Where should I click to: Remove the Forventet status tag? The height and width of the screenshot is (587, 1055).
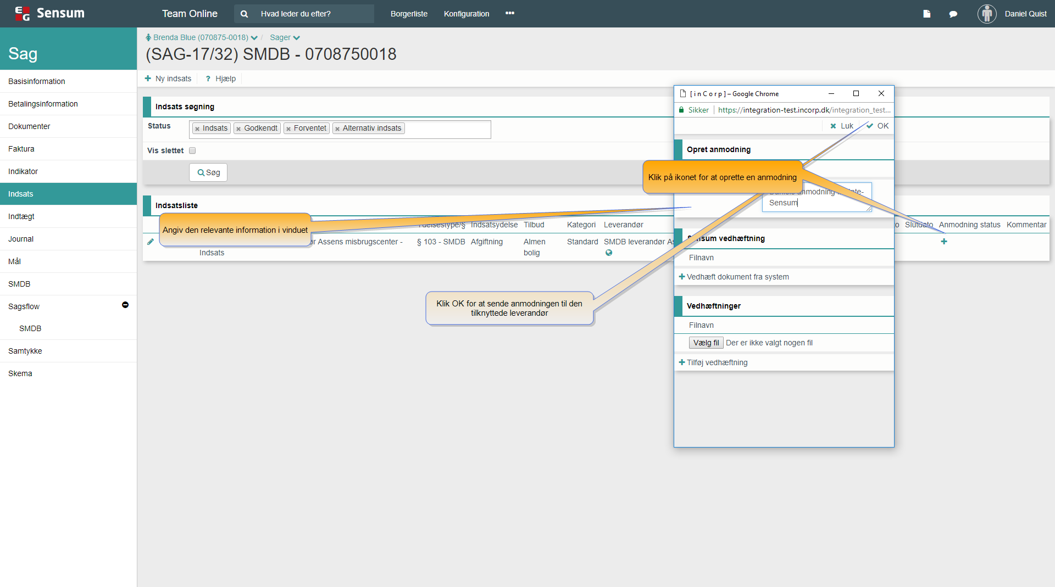click(x=288, y=129)
